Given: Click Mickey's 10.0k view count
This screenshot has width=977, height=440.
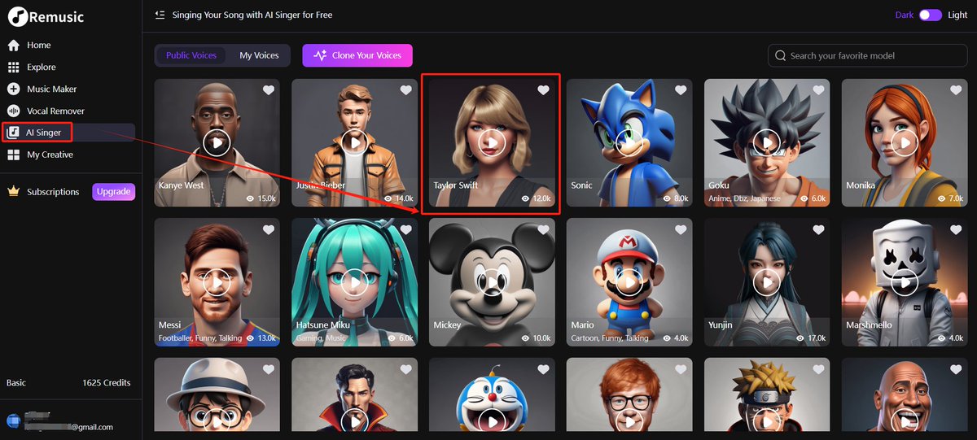Looking at the screenshot, I should (x=535, y=338).
